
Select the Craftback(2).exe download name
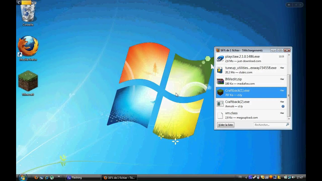237,102
